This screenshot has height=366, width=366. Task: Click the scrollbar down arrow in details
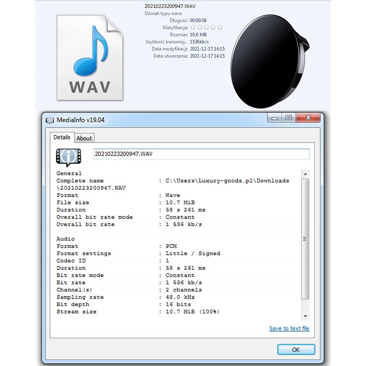[305, 316]
